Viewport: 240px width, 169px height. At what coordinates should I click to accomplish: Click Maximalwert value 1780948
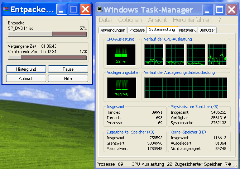click(x=155, y=149)
